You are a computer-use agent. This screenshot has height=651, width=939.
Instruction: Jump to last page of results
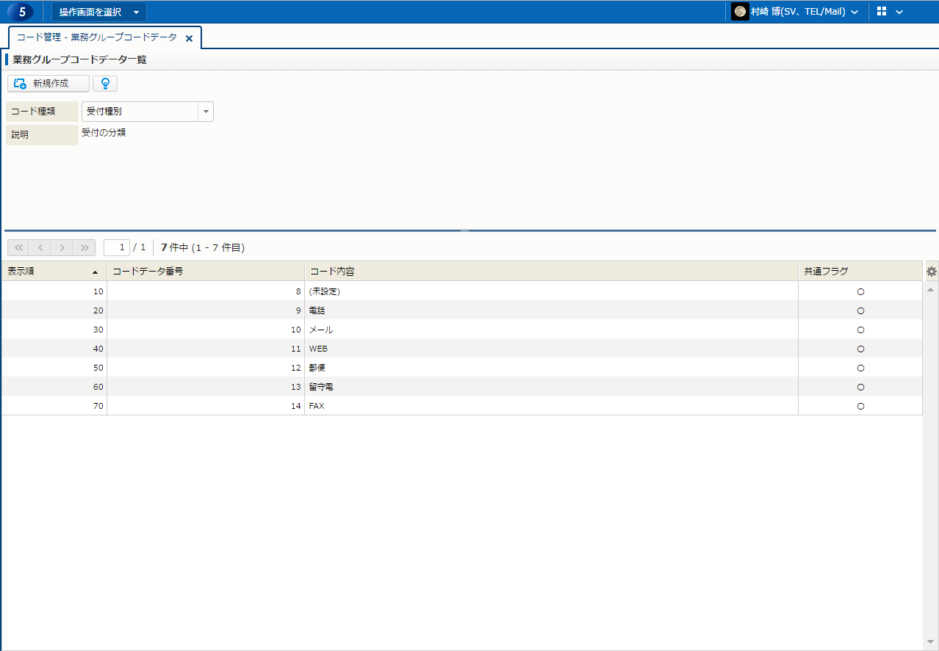tap(85, 247)
